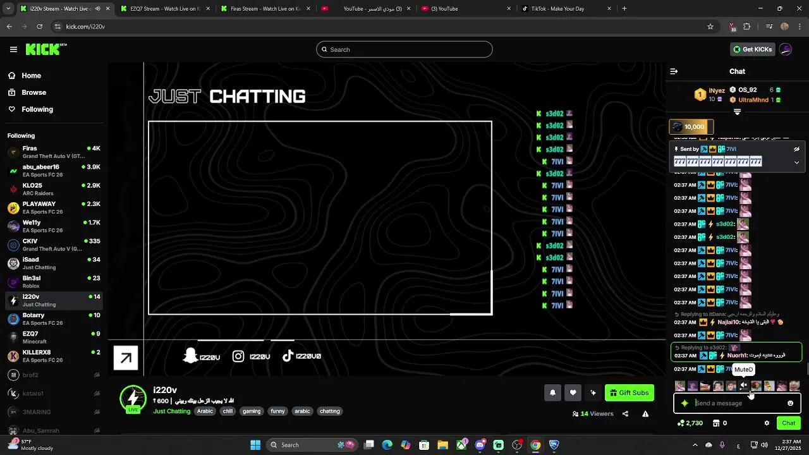Screen dimensions: 809x455
Task: Open File Explorer from taskbar
Action: (442, 445)
